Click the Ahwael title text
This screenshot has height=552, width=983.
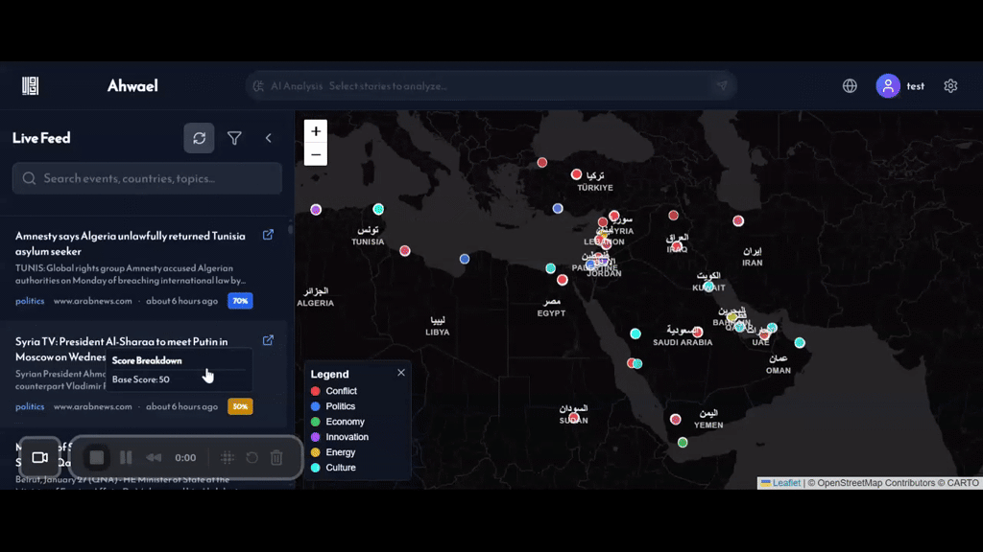(x=132, y=85)
